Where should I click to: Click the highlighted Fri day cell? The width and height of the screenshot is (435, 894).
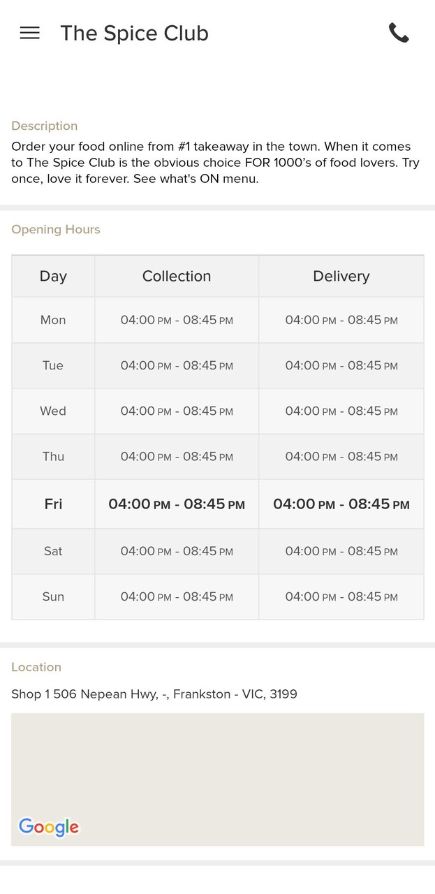pos(53,504)
